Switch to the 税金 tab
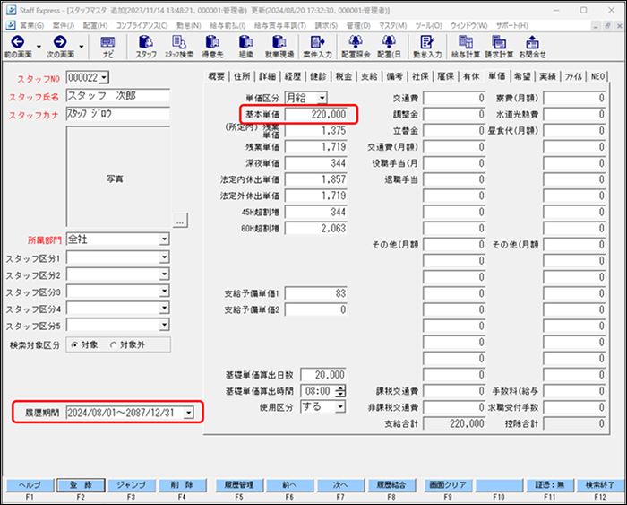This screenshot has height=505, width=627. pos(344,76)
